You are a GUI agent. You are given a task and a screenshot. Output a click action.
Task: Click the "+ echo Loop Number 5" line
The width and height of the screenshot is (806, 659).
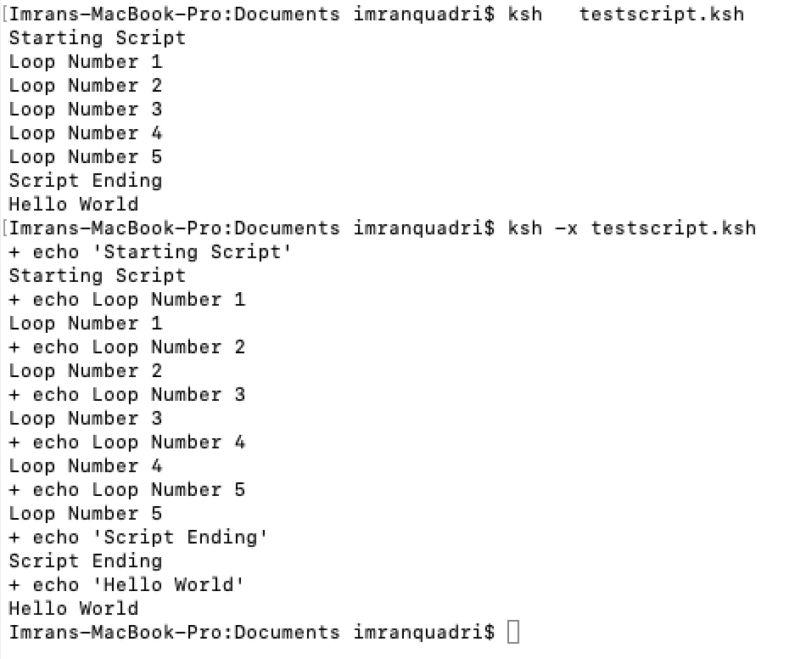point(126,490)
